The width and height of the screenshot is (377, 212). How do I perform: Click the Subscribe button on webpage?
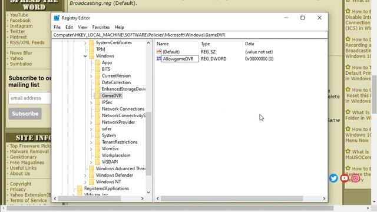click(x=25, y=114)
